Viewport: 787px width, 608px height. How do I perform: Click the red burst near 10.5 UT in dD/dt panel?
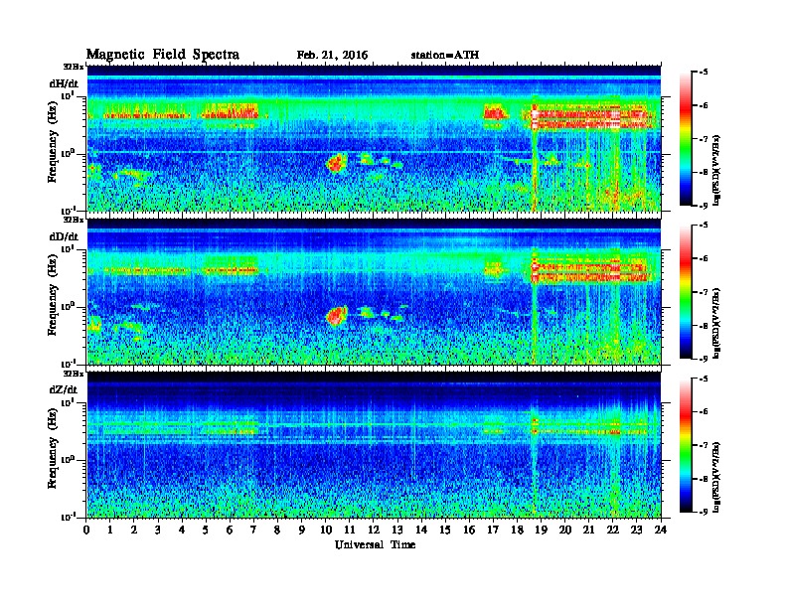point(337,316)
